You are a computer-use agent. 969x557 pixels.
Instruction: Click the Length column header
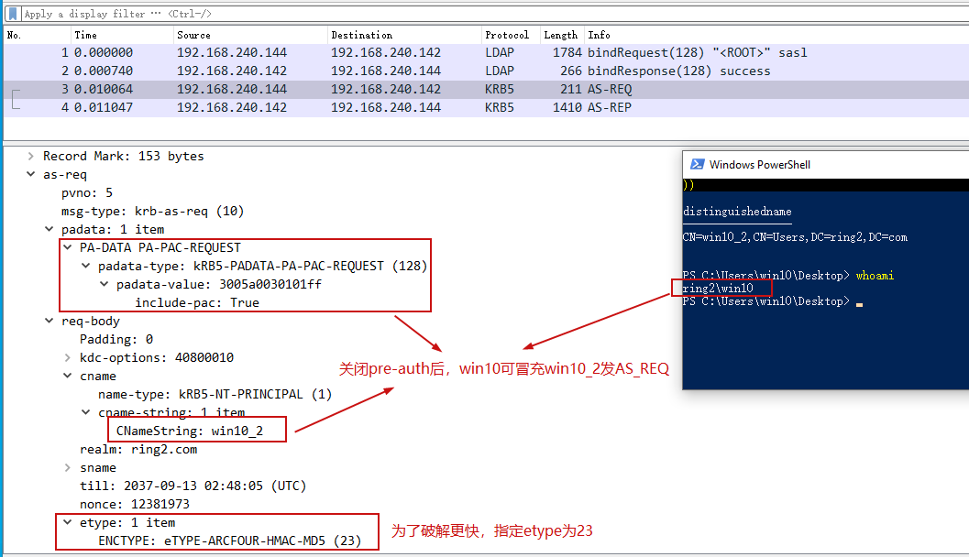(560, 35)
